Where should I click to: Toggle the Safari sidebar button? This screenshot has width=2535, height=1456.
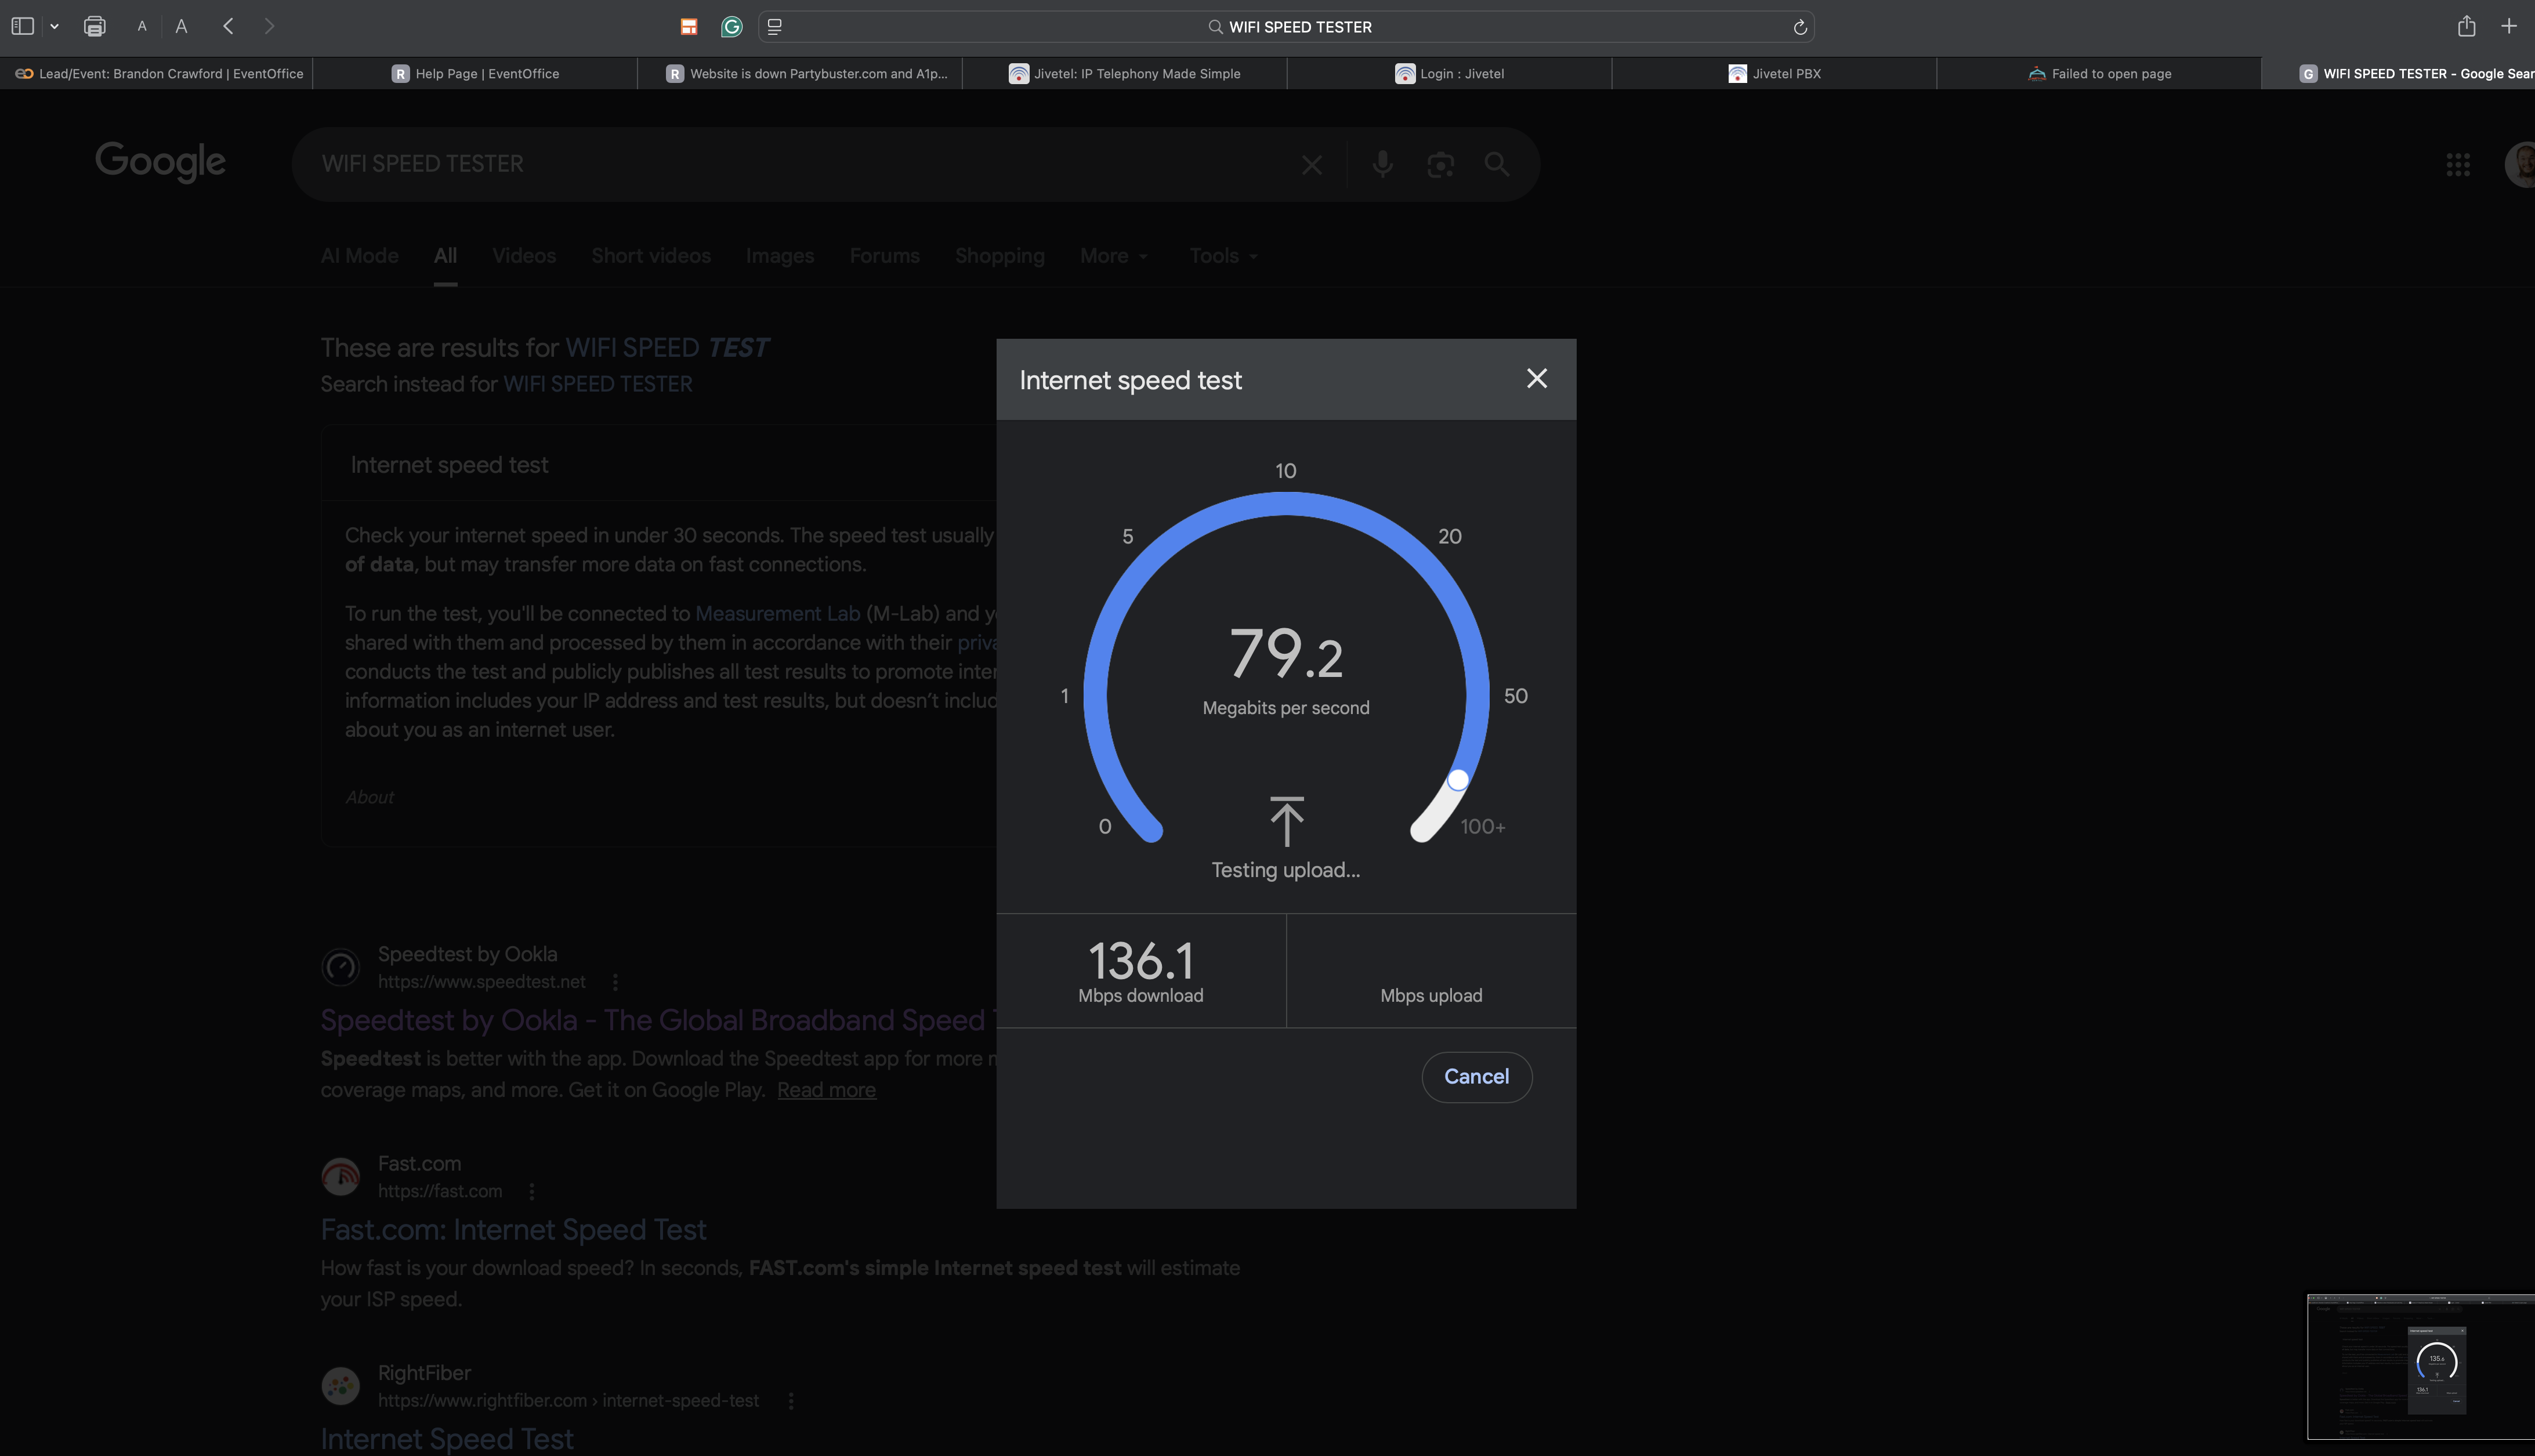click(x=22, y=27)
